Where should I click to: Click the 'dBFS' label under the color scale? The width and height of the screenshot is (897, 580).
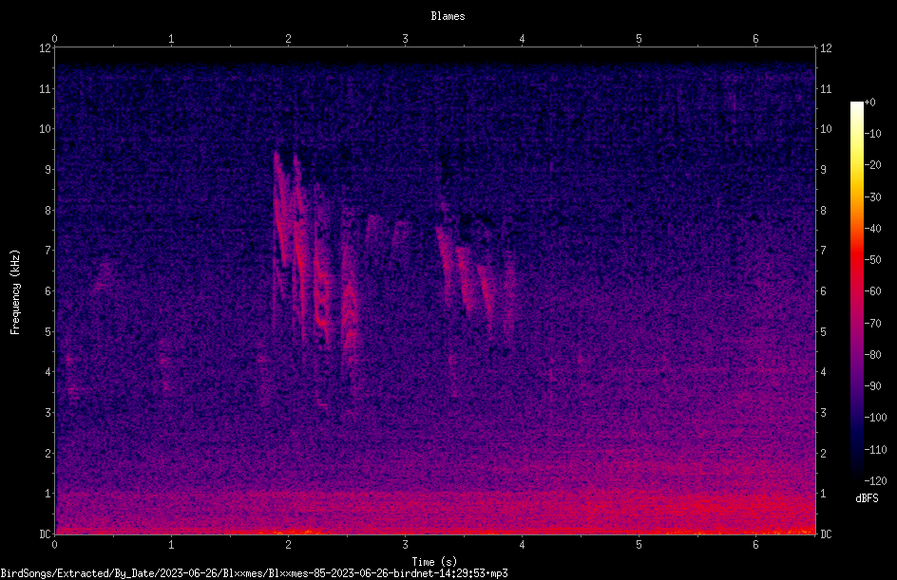click(x=867, y=498)
